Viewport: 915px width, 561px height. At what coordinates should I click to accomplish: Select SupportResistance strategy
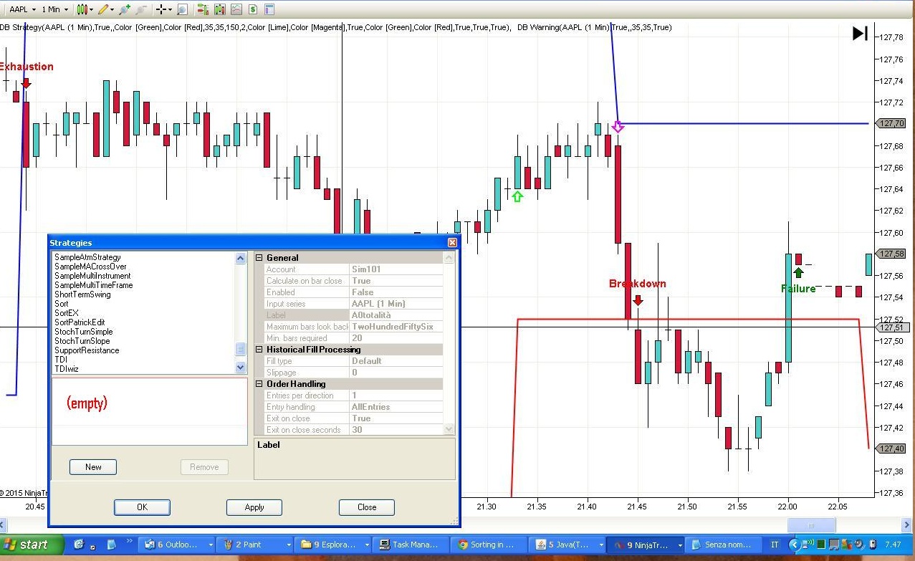pyautogui.click(x=87, y=350)
